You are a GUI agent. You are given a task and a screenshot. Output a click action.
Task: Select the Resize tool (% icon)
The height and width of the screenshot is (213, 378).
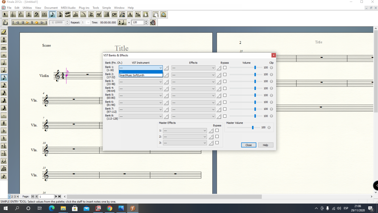click(x=137, y=15)
